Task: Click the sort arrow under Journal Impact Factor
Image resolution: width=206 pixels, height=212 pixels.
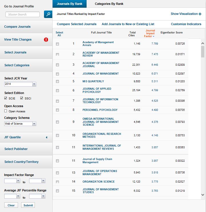Action: coord(153,37)
